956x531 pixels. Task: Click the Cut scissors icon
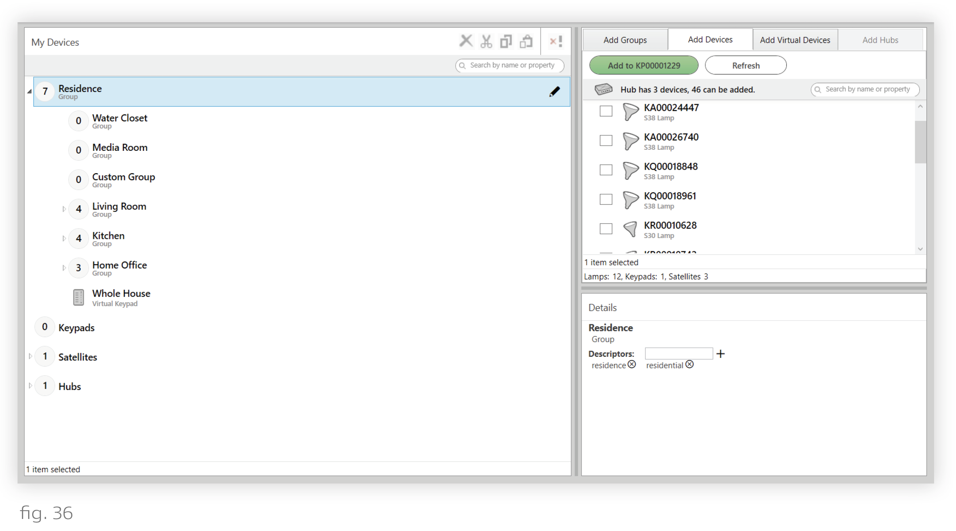click(x=486, y=42)
